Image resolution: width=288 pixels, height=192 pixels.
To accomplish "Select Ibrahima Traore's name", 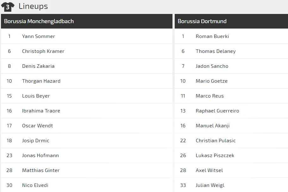I will (41, 111).
